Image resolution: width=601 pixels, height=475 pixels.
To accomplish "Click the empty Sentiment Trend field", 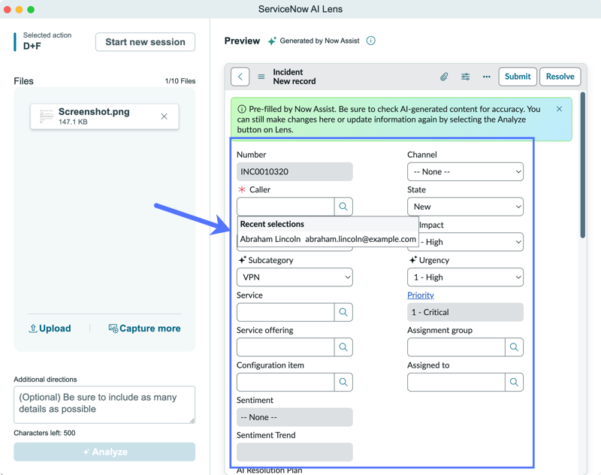I will tap(294, 452).
